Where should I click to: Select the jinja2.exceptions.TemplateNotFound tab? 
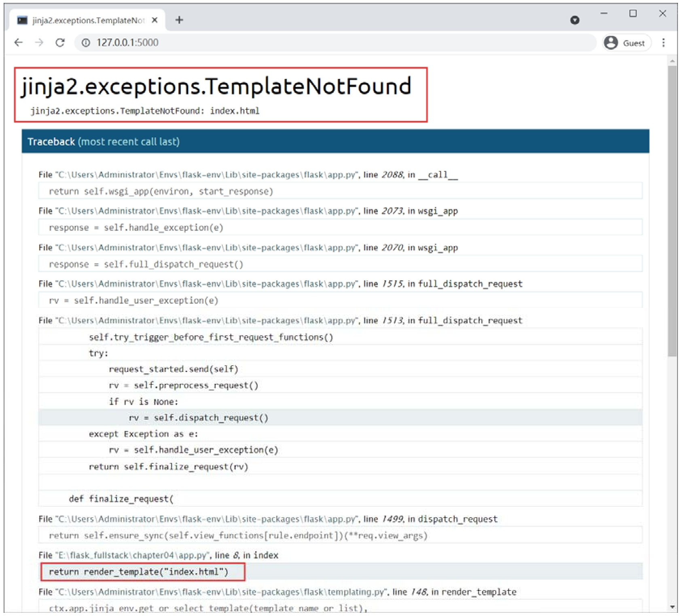click(x=87, y=20)
